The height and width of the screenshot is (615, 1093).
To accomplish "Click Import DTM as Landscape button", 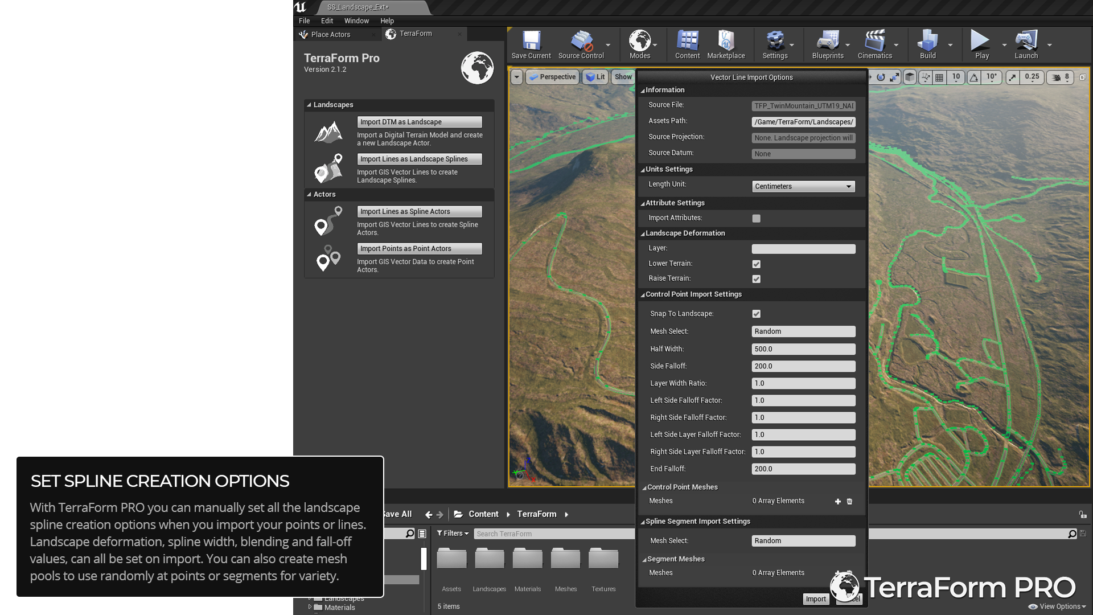I will [x=420, y=122].
